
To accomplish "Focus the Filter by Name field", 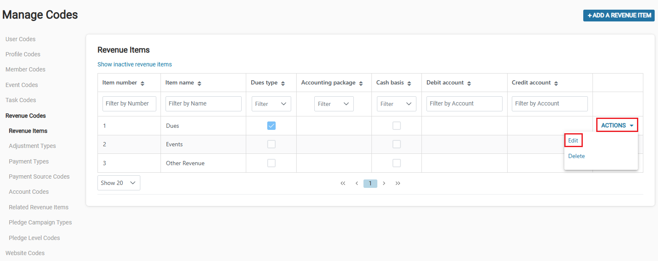I will [203, 104].
